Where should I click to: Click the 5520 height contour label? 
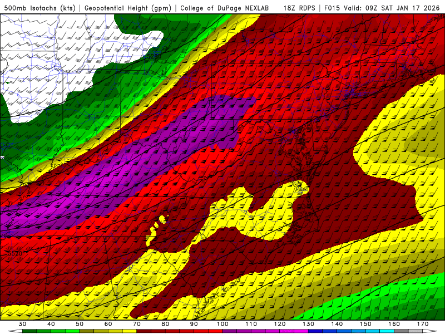(x=15, y=253)
